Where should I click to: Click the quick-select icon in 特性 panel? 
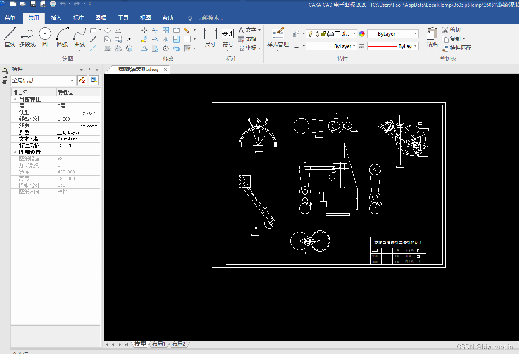pyautogui.click(x=94, y=80)
